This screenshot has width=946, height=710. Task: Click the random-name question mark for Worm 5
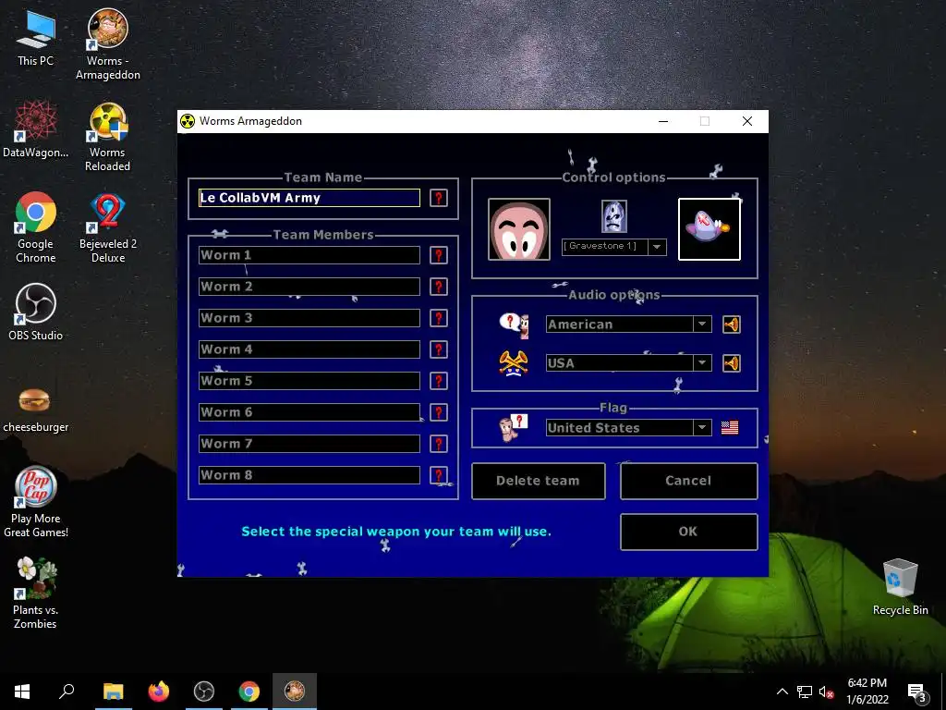coord(439,380)
